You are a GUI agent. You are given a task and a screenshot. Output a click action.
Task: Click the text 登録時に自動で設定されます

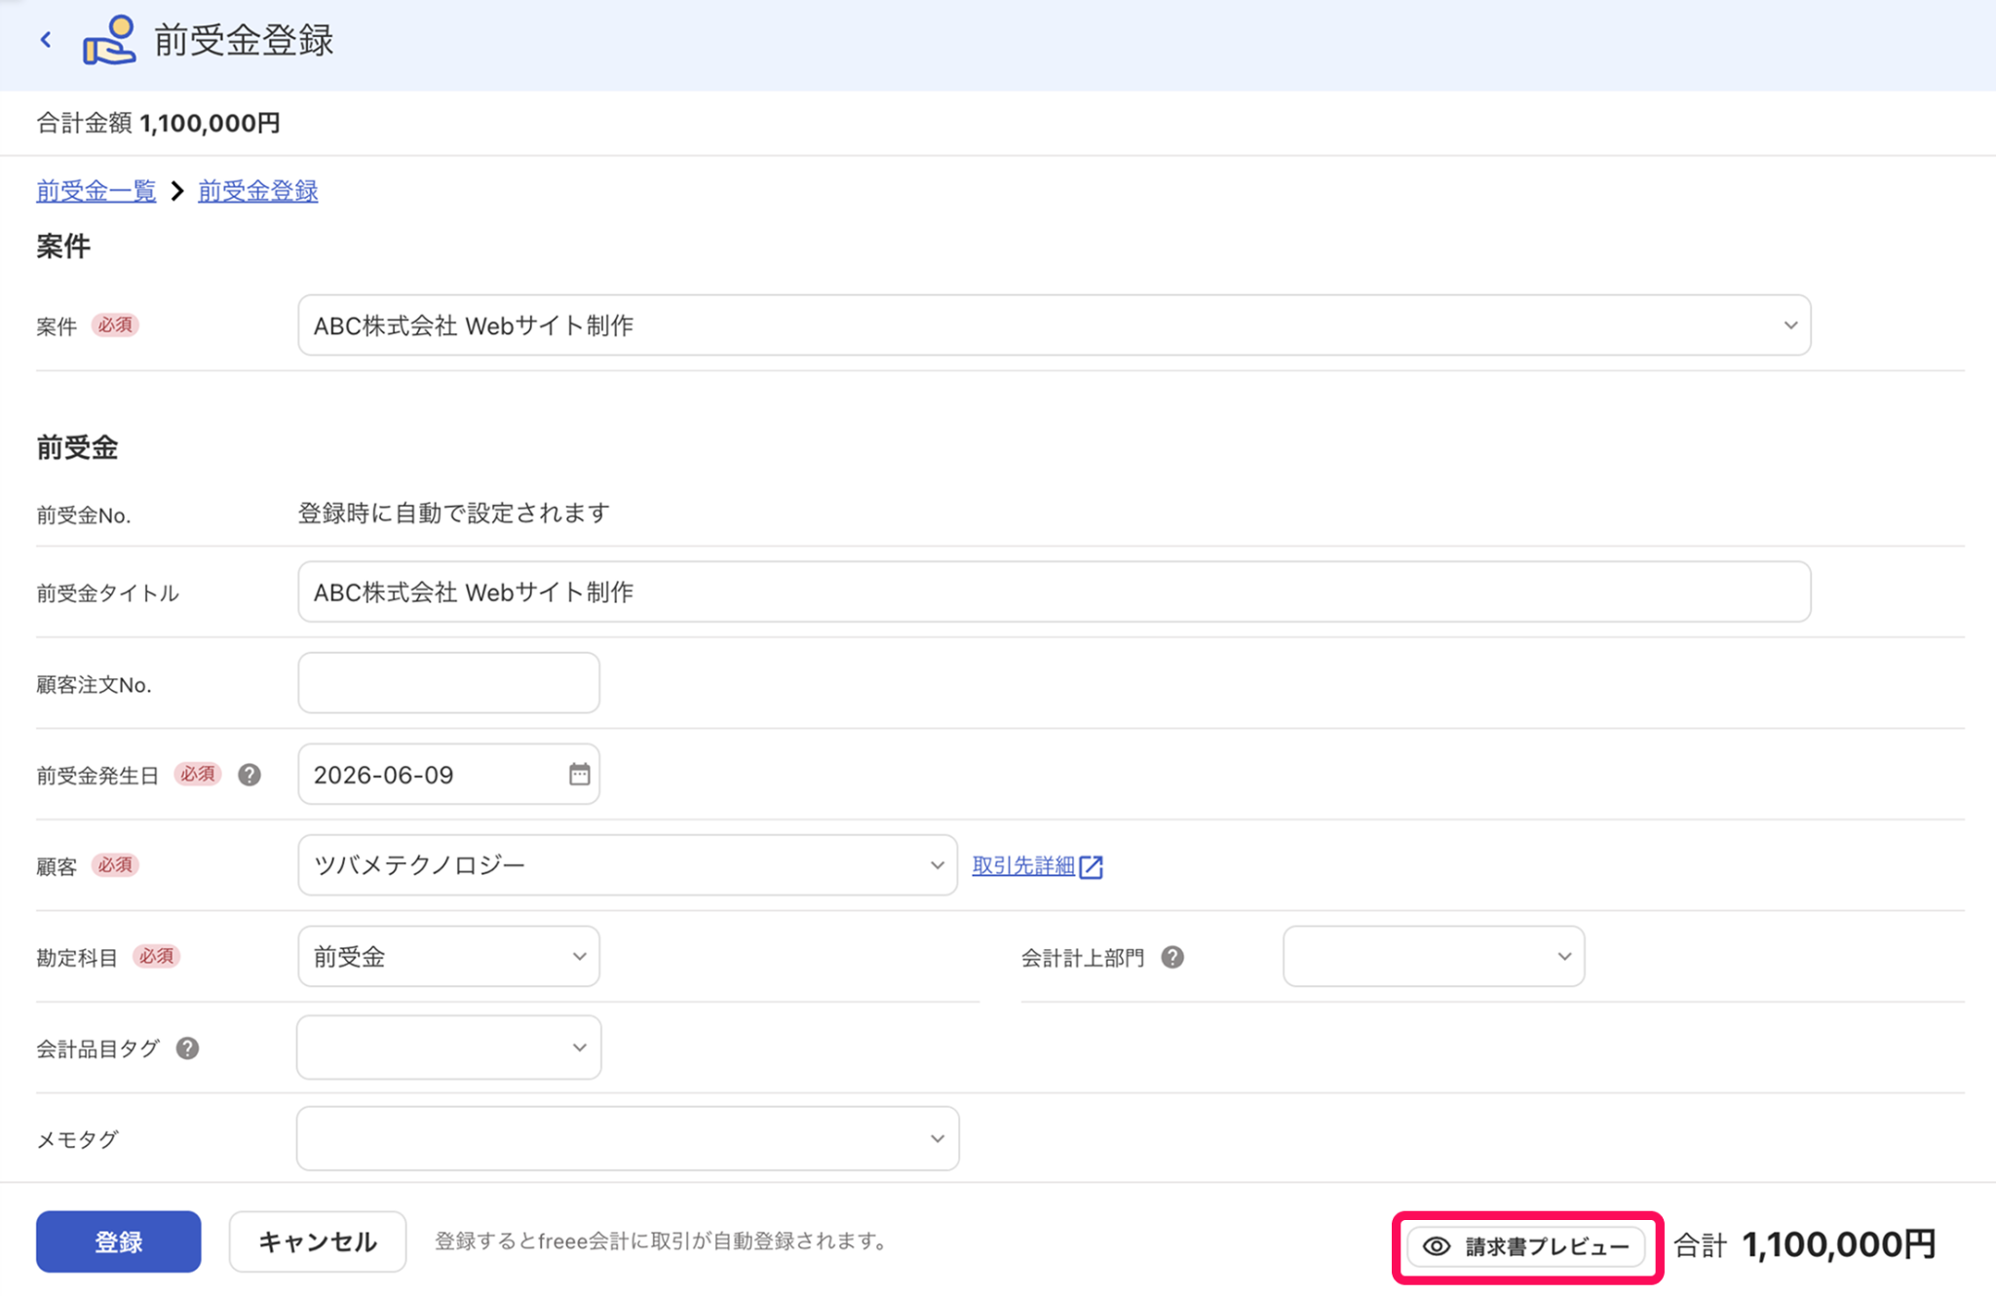coord(454,513)
